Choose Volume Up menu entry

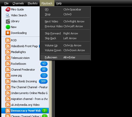click(65, 45)
